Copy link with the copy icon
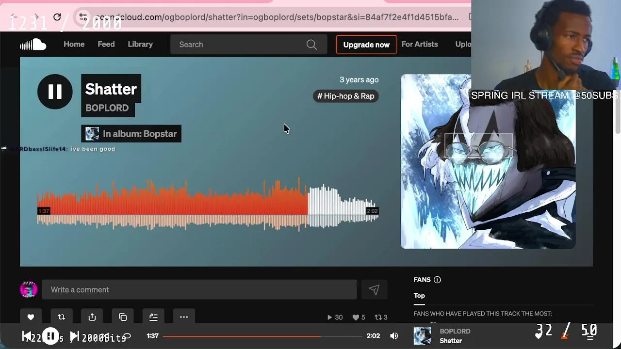Screen dimensions: 621x349 pos(123,317)
